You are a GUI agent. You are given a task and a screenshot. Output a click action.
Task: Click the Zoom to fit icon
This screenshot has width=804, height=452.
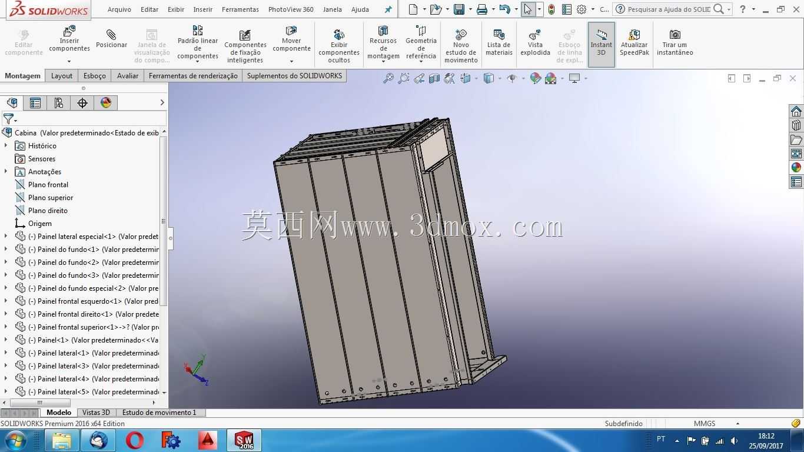388,78
